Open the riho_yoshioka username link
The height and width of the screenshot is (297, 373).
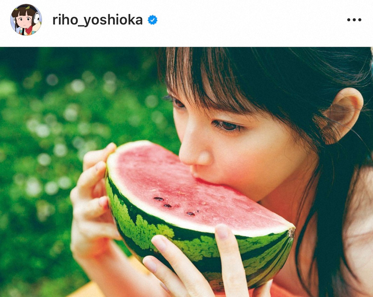tap(97, 20)
